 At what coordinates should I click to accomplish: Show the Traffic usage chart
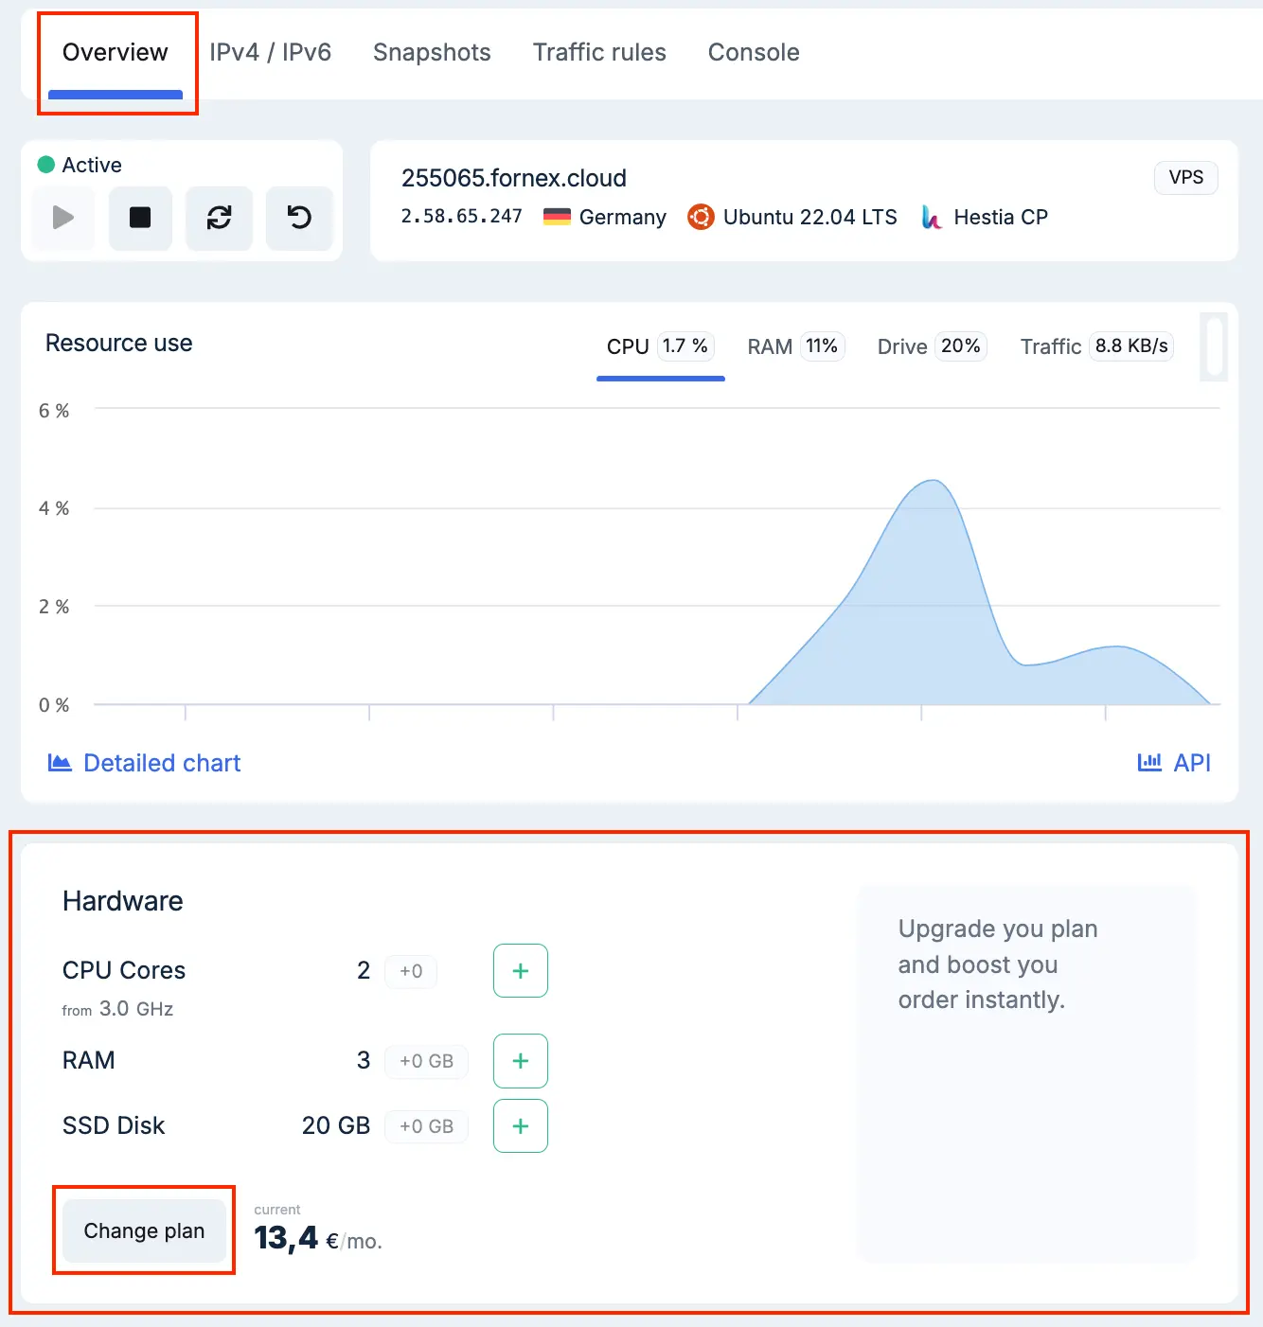click(1096, 346)
